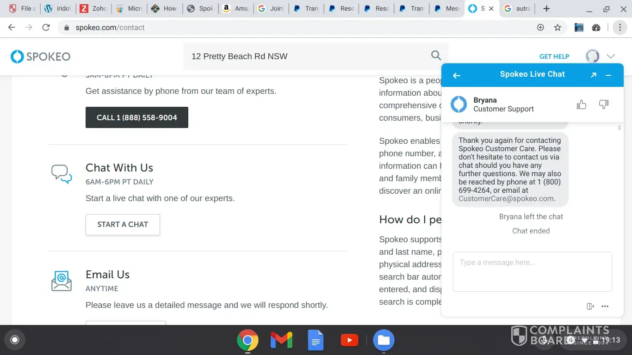
Task: Rate Bryana's chat with thumbs down
Action: (x=604, y=105)
